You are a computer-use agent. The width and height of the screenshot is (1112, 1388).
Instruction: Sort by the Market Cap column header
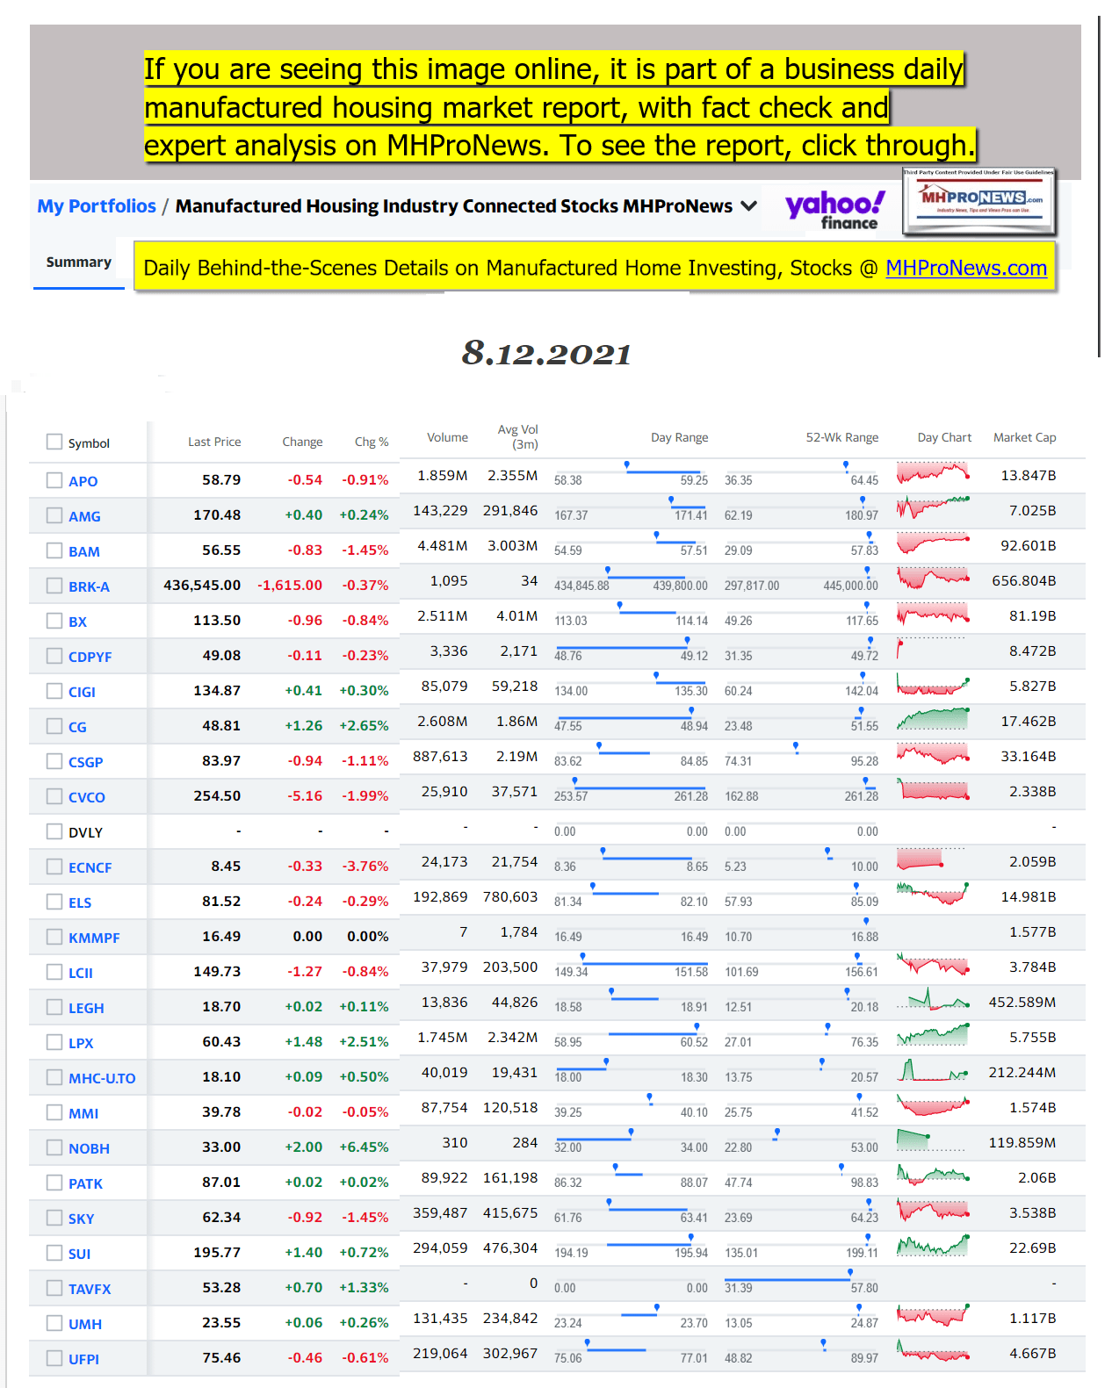click(x=1024, y=437)
